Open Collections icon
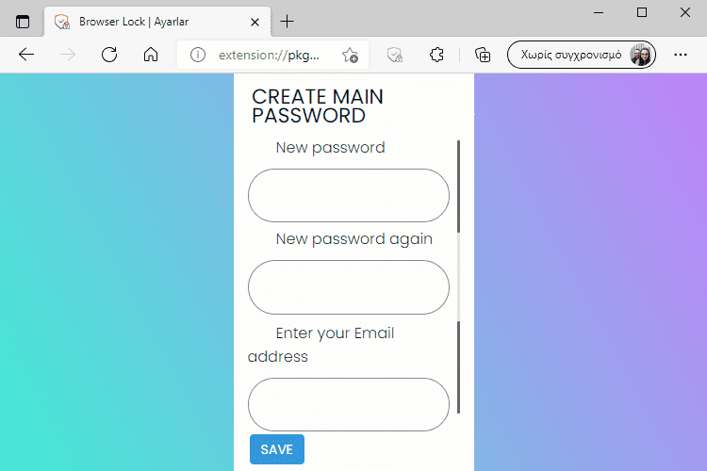 click(483, 55)
